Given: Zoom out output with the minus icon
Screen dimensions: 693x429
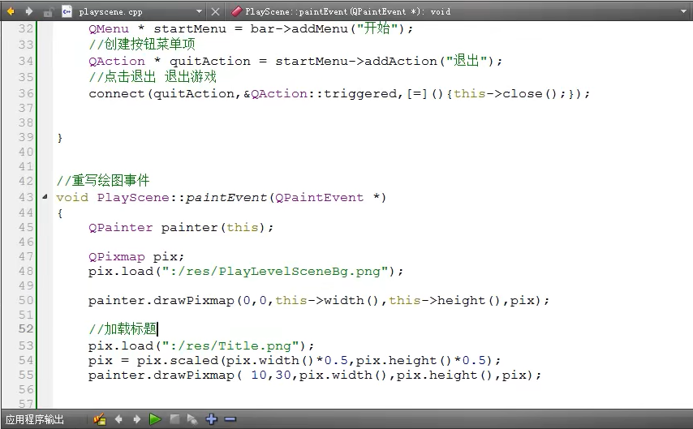Looking at the screenshot, I should pyautogui.click(x=230, y=418).
